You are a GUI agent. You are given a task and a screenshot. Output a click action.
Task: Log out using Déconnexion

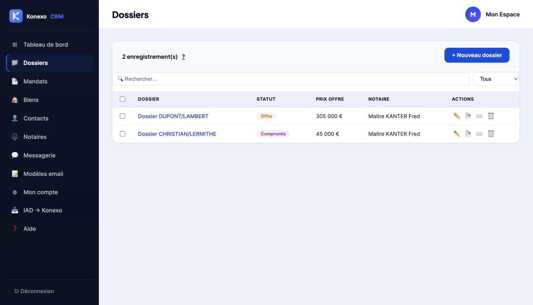(34, 291)
